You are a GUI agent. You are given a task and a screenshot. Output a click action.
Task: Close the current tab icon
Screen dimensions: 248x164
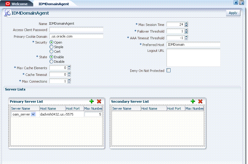pyautogui.click(x=236, y=2)
